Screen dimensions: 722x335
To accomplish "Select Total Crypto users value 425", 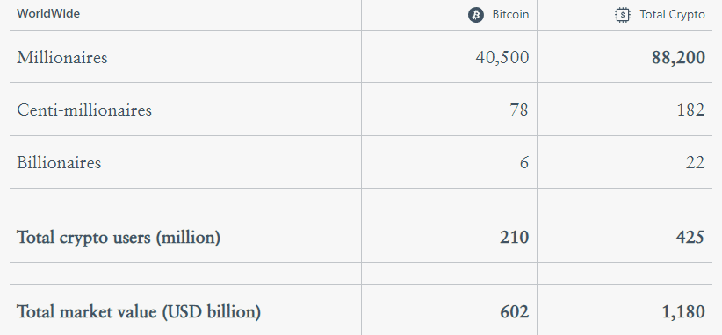I will point(690,238).
